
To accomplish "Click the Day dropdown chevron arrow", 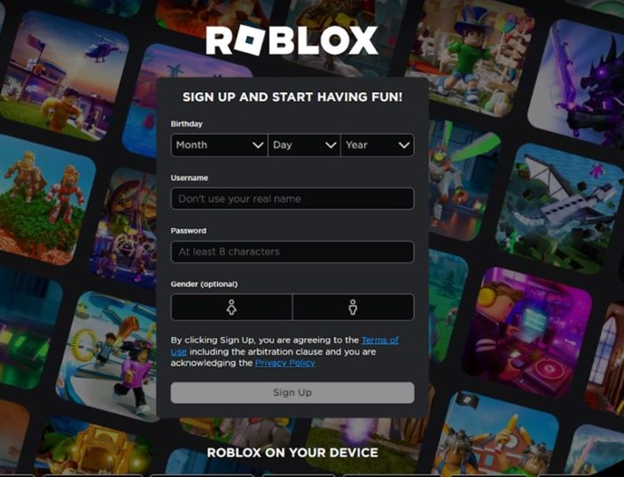I will point(331,145).
